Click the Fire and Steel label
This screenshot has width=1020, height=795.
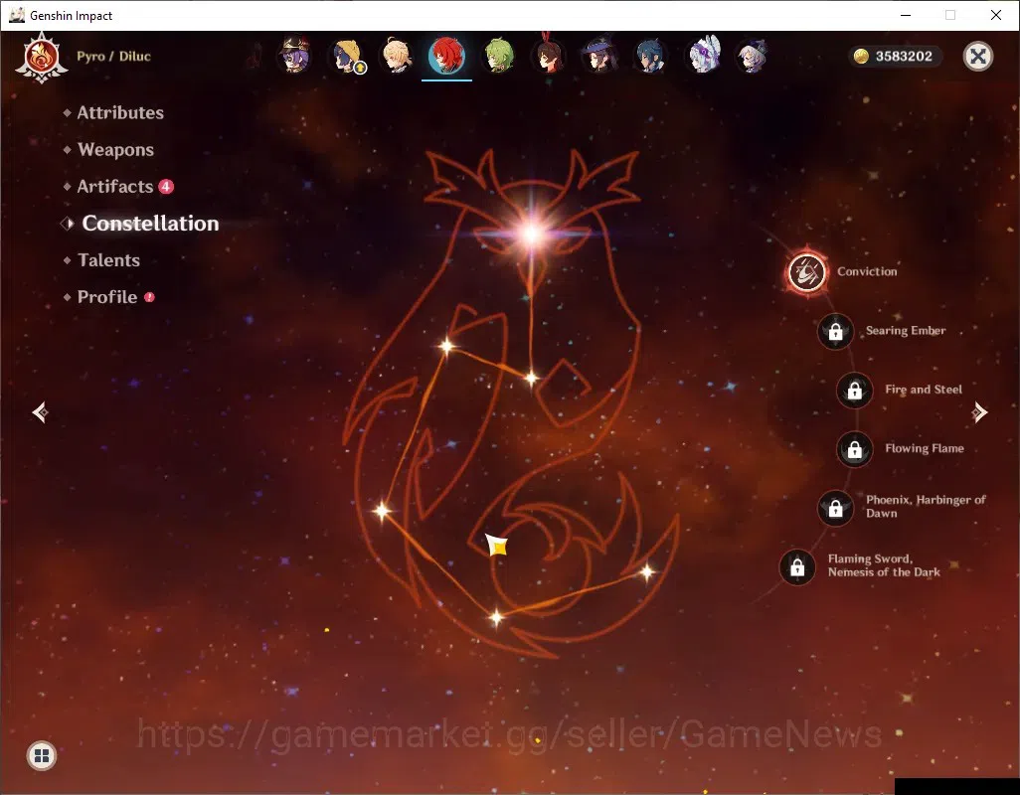pos(924,390)
